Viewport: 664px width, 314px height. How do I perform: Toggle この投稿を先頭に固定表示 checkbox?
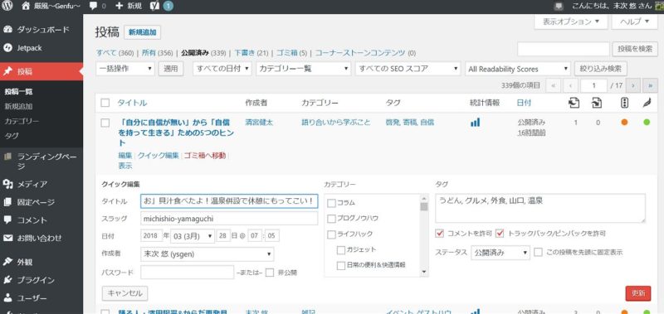[538, 253]
